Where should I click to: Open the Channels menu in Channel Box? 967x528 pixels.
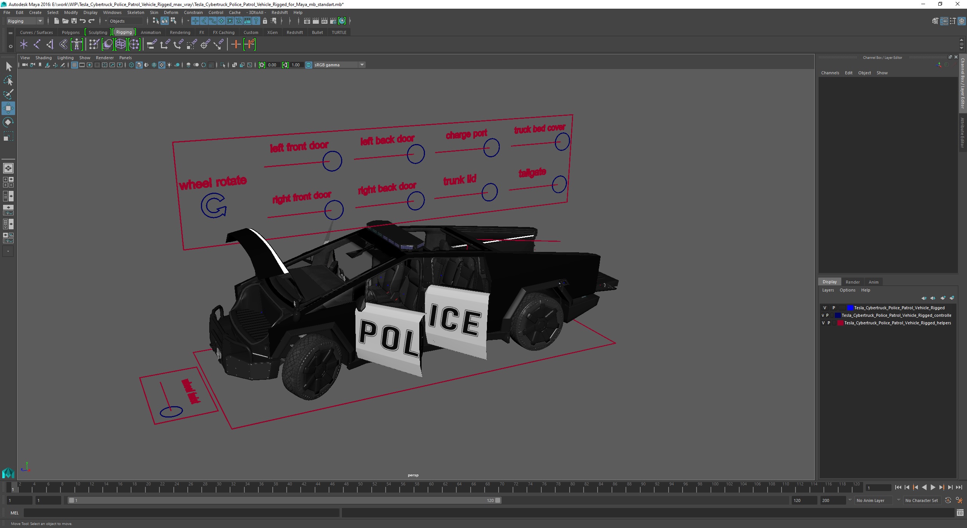(830, 73)
